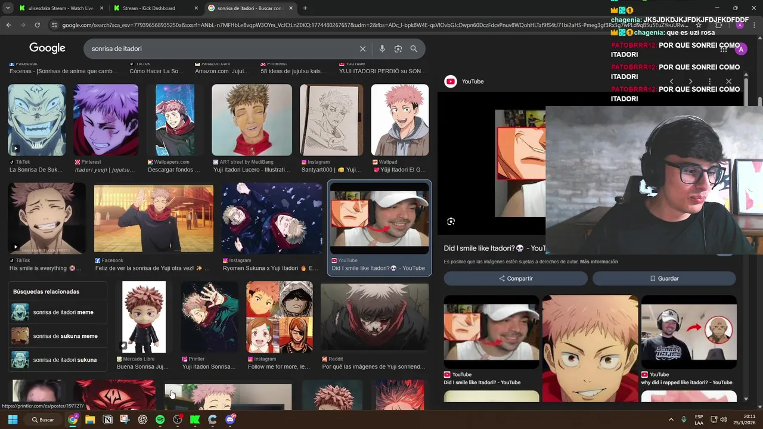View site information icon in address bar

tap(54, 25)
